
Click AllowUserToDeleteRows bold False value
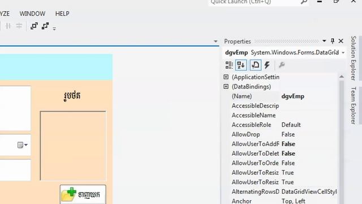click(288, 154)
